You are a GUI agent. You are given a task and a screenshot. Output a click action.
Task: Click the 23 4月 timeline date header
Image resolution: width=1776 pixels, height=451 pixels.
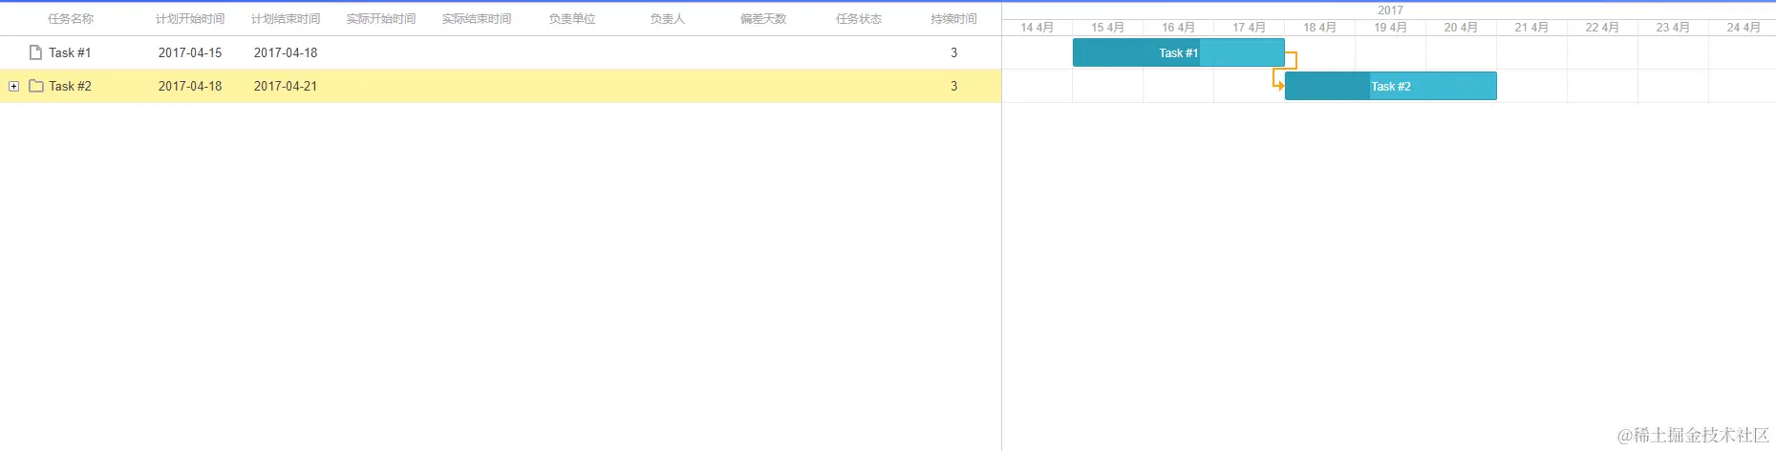click(x=1673, y=28)
